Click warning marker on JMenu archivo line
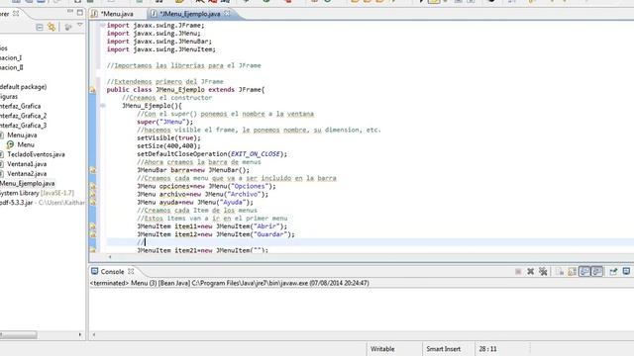Viewport: 634px width, 356px height. tap(92, 195)
